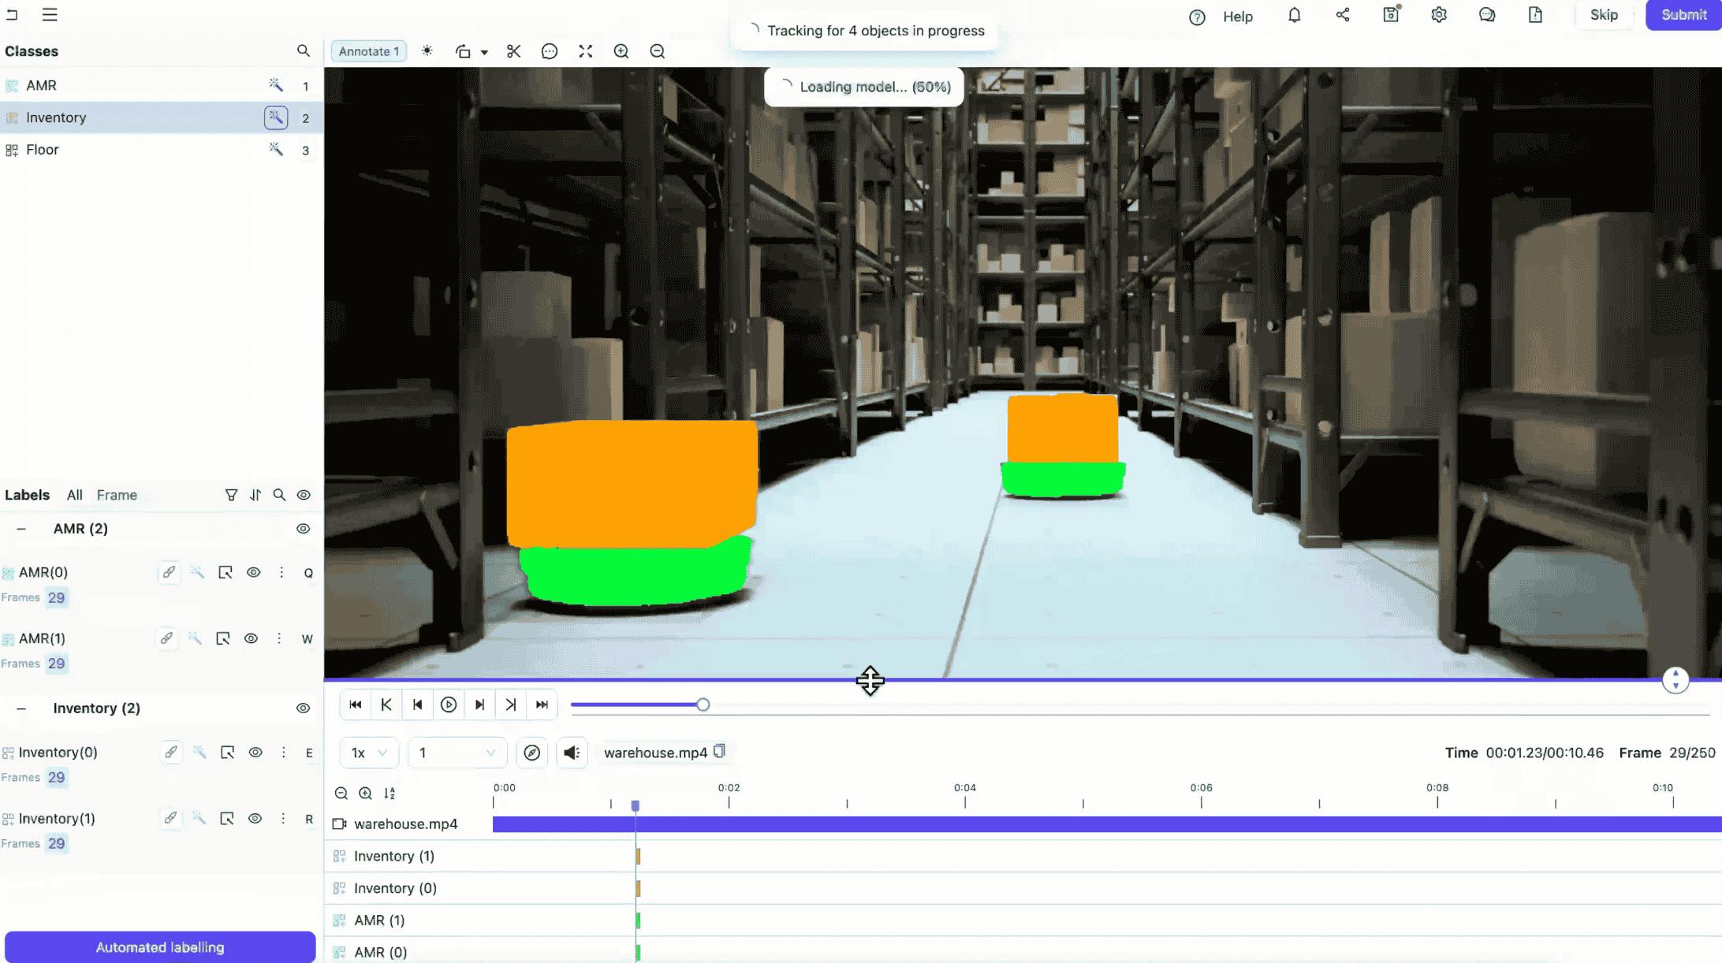This screenshot has height=963, width=1722.
Task: Open the hamburger menu top left
Action: click(50, 14)
